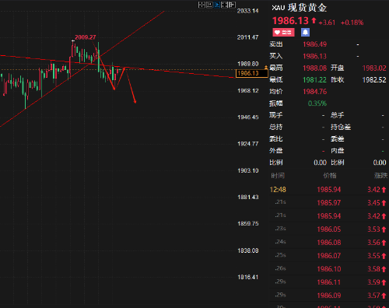Click the pane-with-arrow icon ending chart toolbar
The width and height of the screenshot is (389, 308).
pos(232,5)
